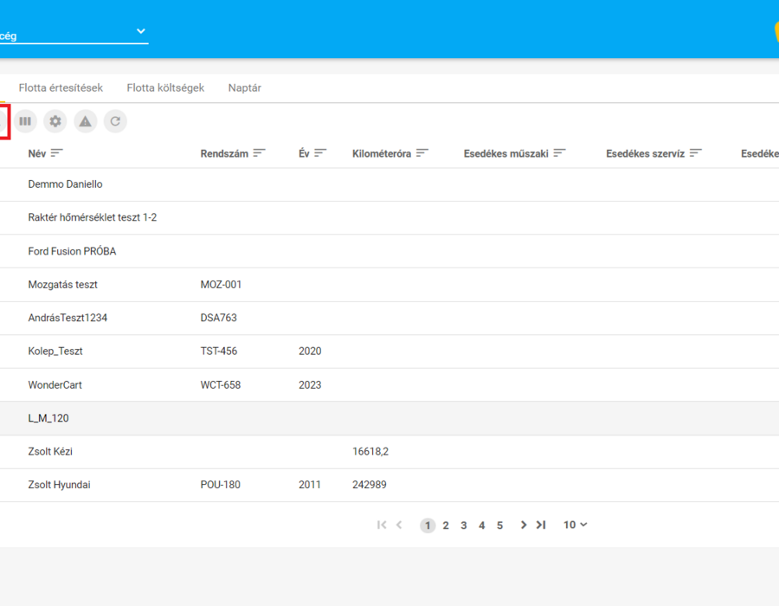Open the settings gear icon
This screenshot has height=606, width=779.
pos(55,121)
